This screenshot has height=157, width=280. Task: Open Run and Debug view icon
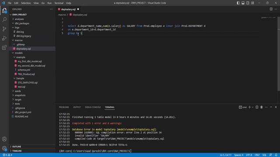coord(4,38)
